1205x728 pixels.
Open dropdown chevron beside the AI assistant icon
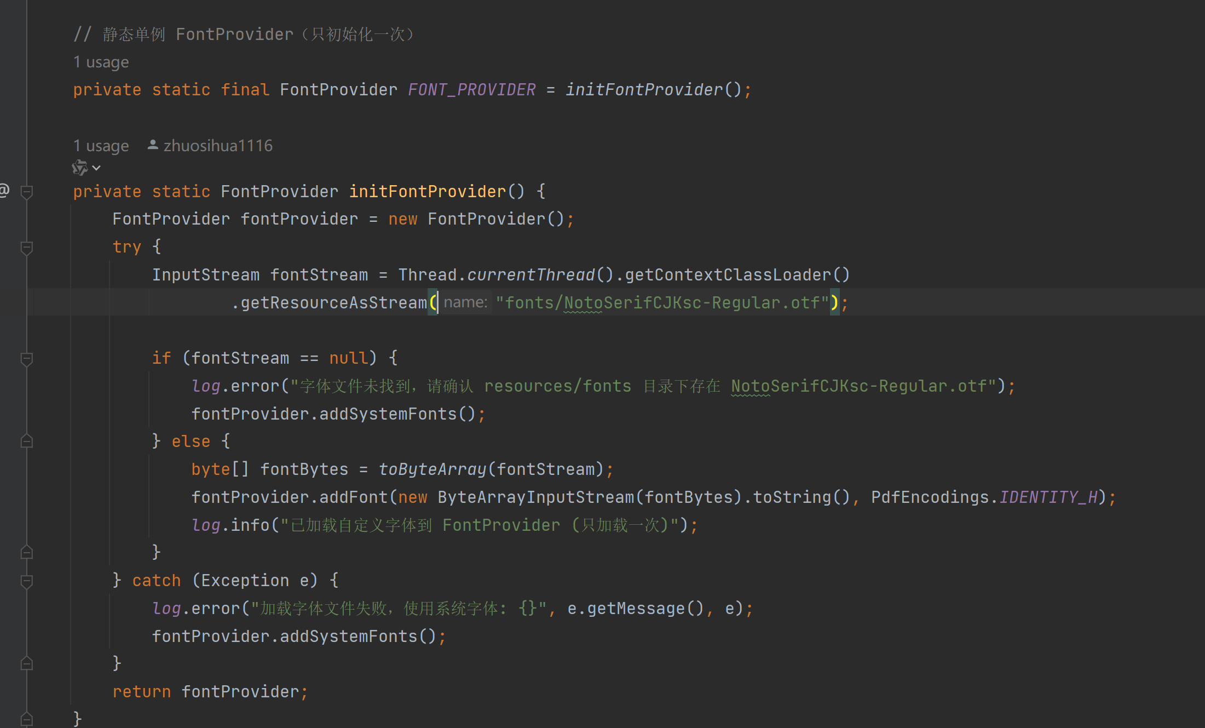(x=96, y=168)
